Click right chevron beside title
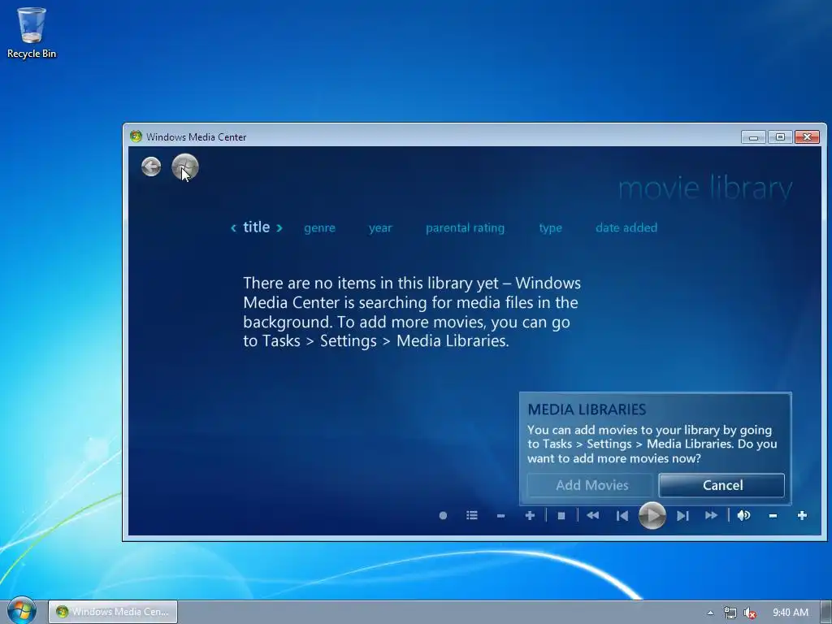832x624 pixels. (x=279, y=228)
